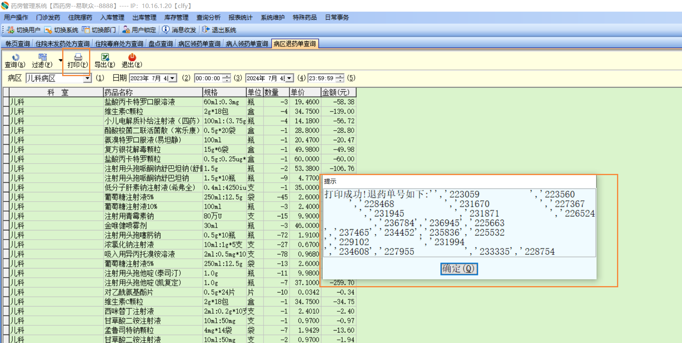Select the 小儿电解质补给注射液 row
682x343 pixels.
click(180, 121)
